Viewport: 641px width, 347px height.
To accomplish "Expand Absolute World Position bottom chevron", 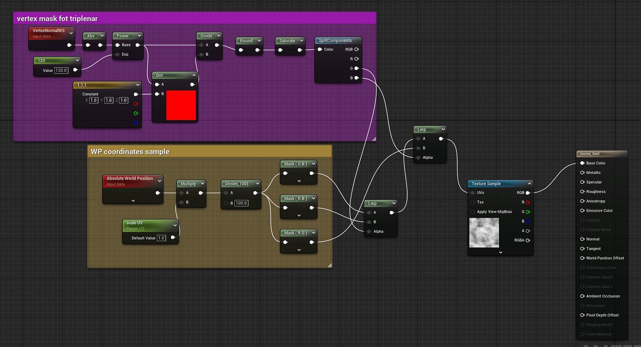I will [x=133, y=200].
